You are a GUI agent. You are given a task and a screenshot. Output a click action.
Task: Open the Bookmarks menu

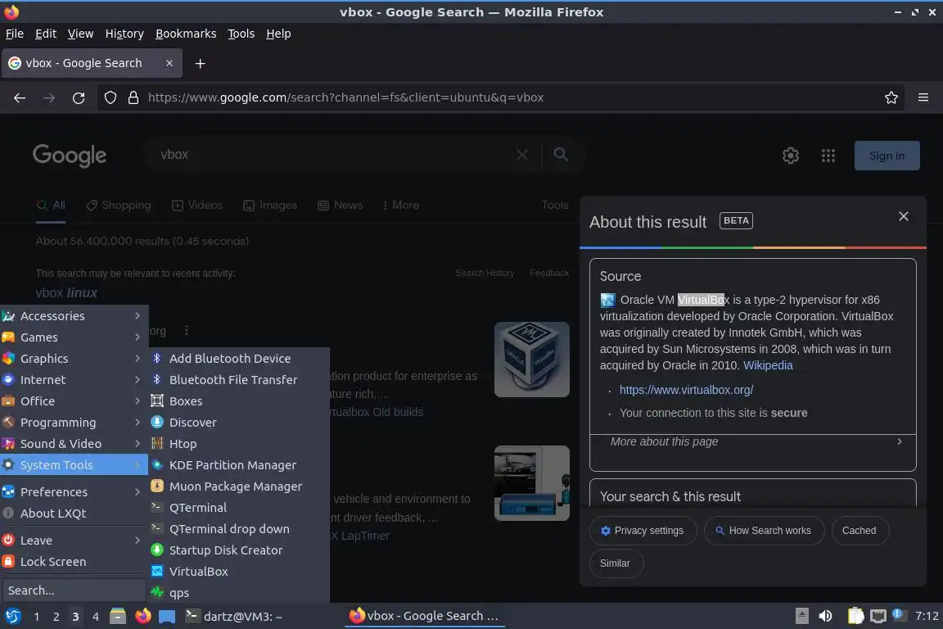[186, 34]
